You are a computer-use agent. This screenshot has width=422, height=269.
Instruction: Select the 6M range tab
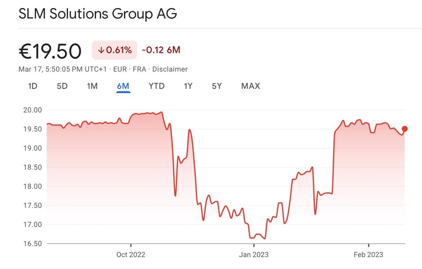123,86
